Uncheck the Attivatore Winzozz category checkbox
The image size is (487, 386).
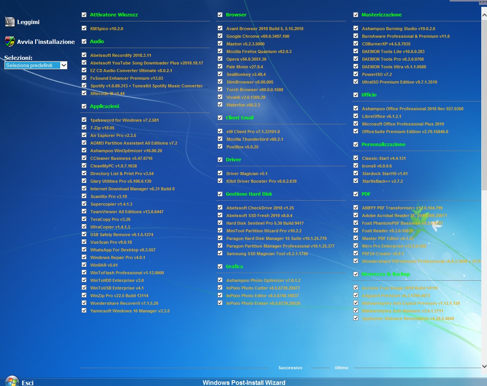click(x=84, y=14)
